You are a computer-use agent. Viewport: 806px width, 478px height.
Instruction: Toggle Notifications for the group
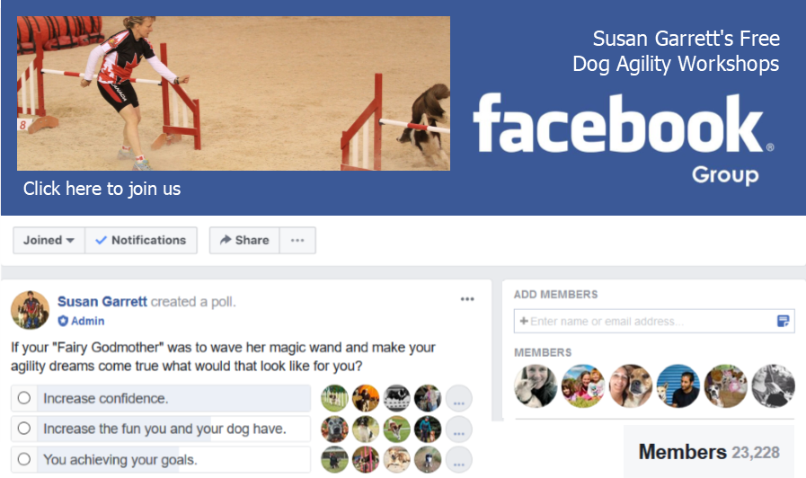pos(141,241)
